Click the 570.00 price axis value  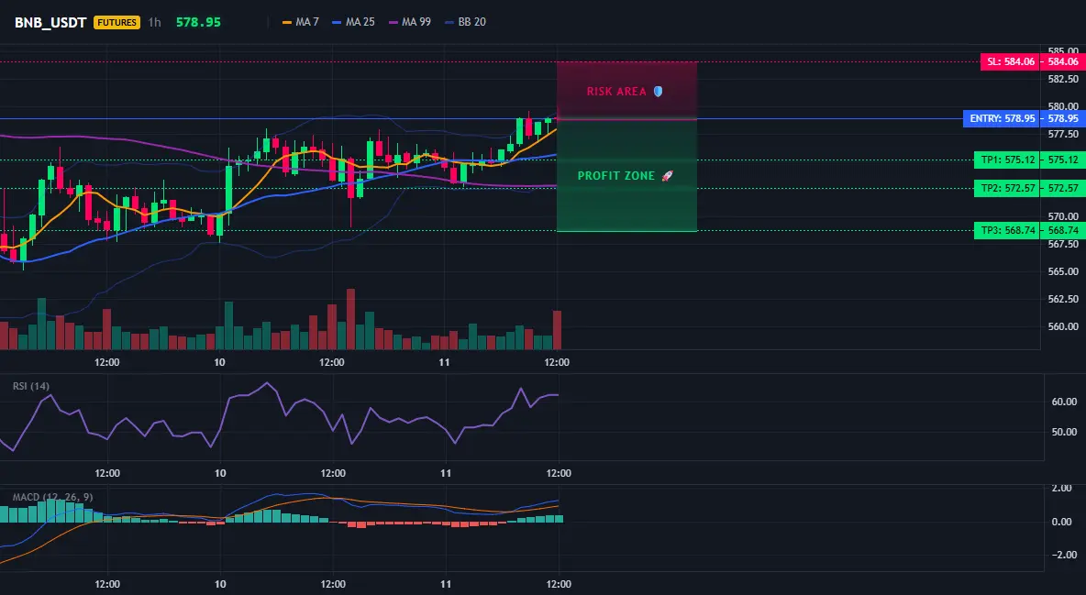tap(1063, 216)
